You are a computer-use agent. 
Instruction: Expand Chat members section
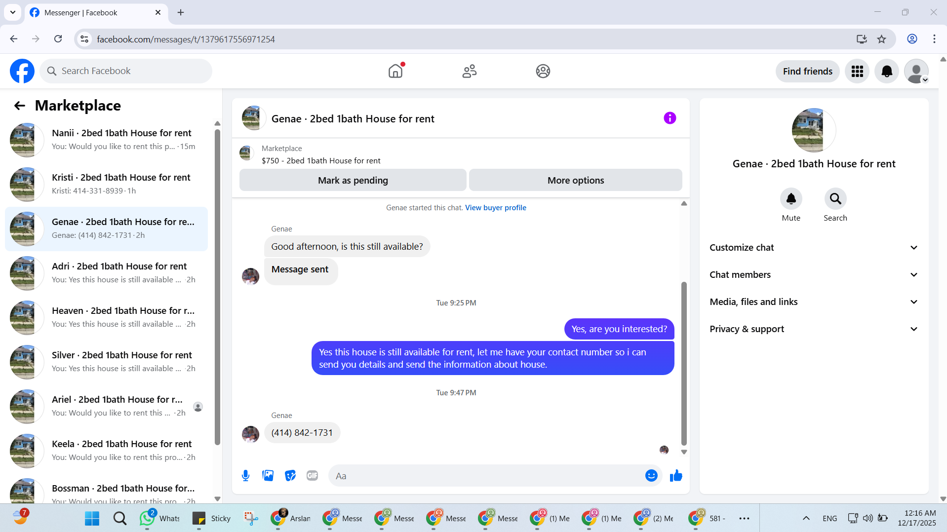click(x=814, y=275)
